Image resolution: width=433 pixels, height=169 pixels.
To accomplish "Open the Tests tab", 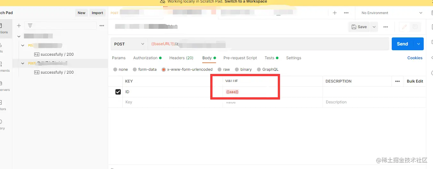I will point(271,58).
